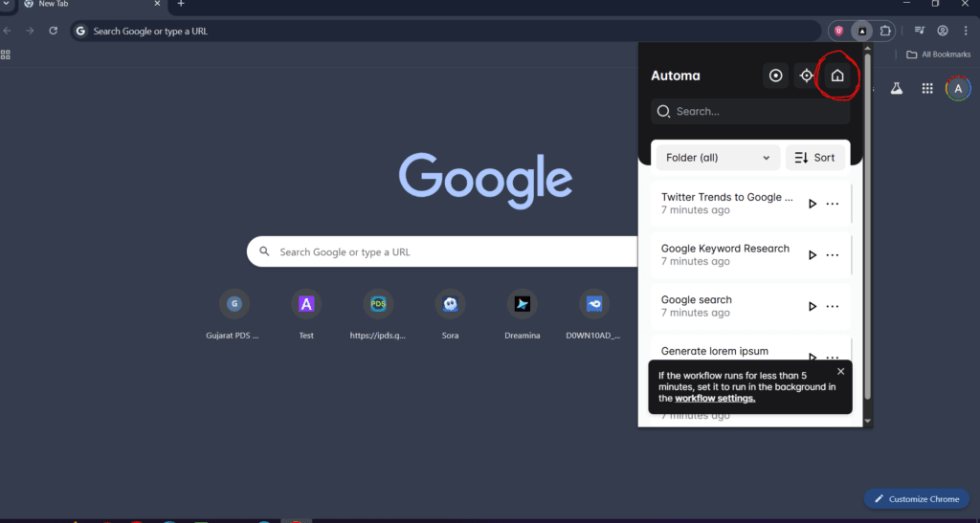Open more options for Google Keyword Research

point(833,255)
